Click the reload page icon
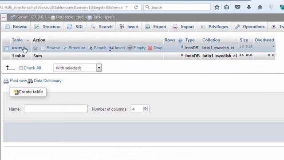The height and width of the screenshot is (160, 284). click(136, 7)
